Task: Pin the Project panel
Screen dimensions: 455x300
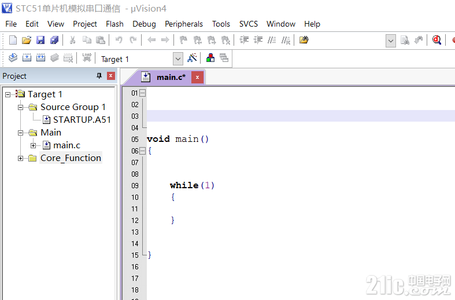Action: tap(99, 76)
